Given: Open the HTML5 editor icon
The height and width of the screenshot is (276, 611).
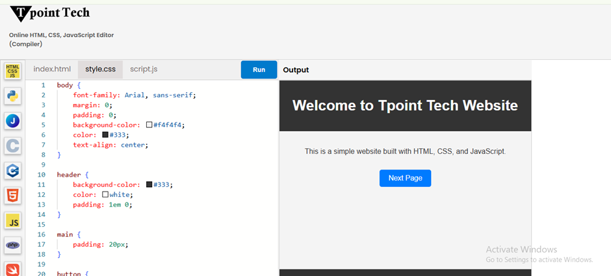Looking at the screenshot, I should [13, 196].
